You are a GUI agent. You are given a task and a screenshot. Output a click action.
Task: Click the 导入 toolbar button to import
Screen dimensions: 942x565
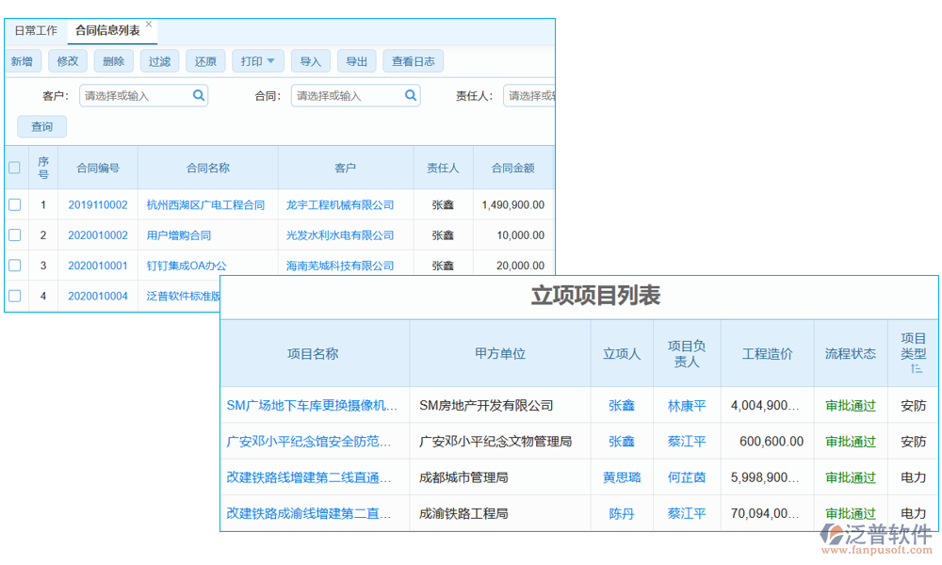(x=310, y=60)
